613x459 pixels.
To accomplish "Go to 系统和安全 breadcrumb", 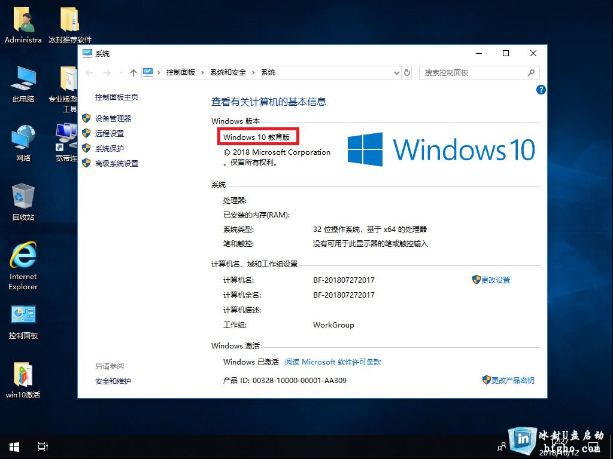I will tap(228, 72).
